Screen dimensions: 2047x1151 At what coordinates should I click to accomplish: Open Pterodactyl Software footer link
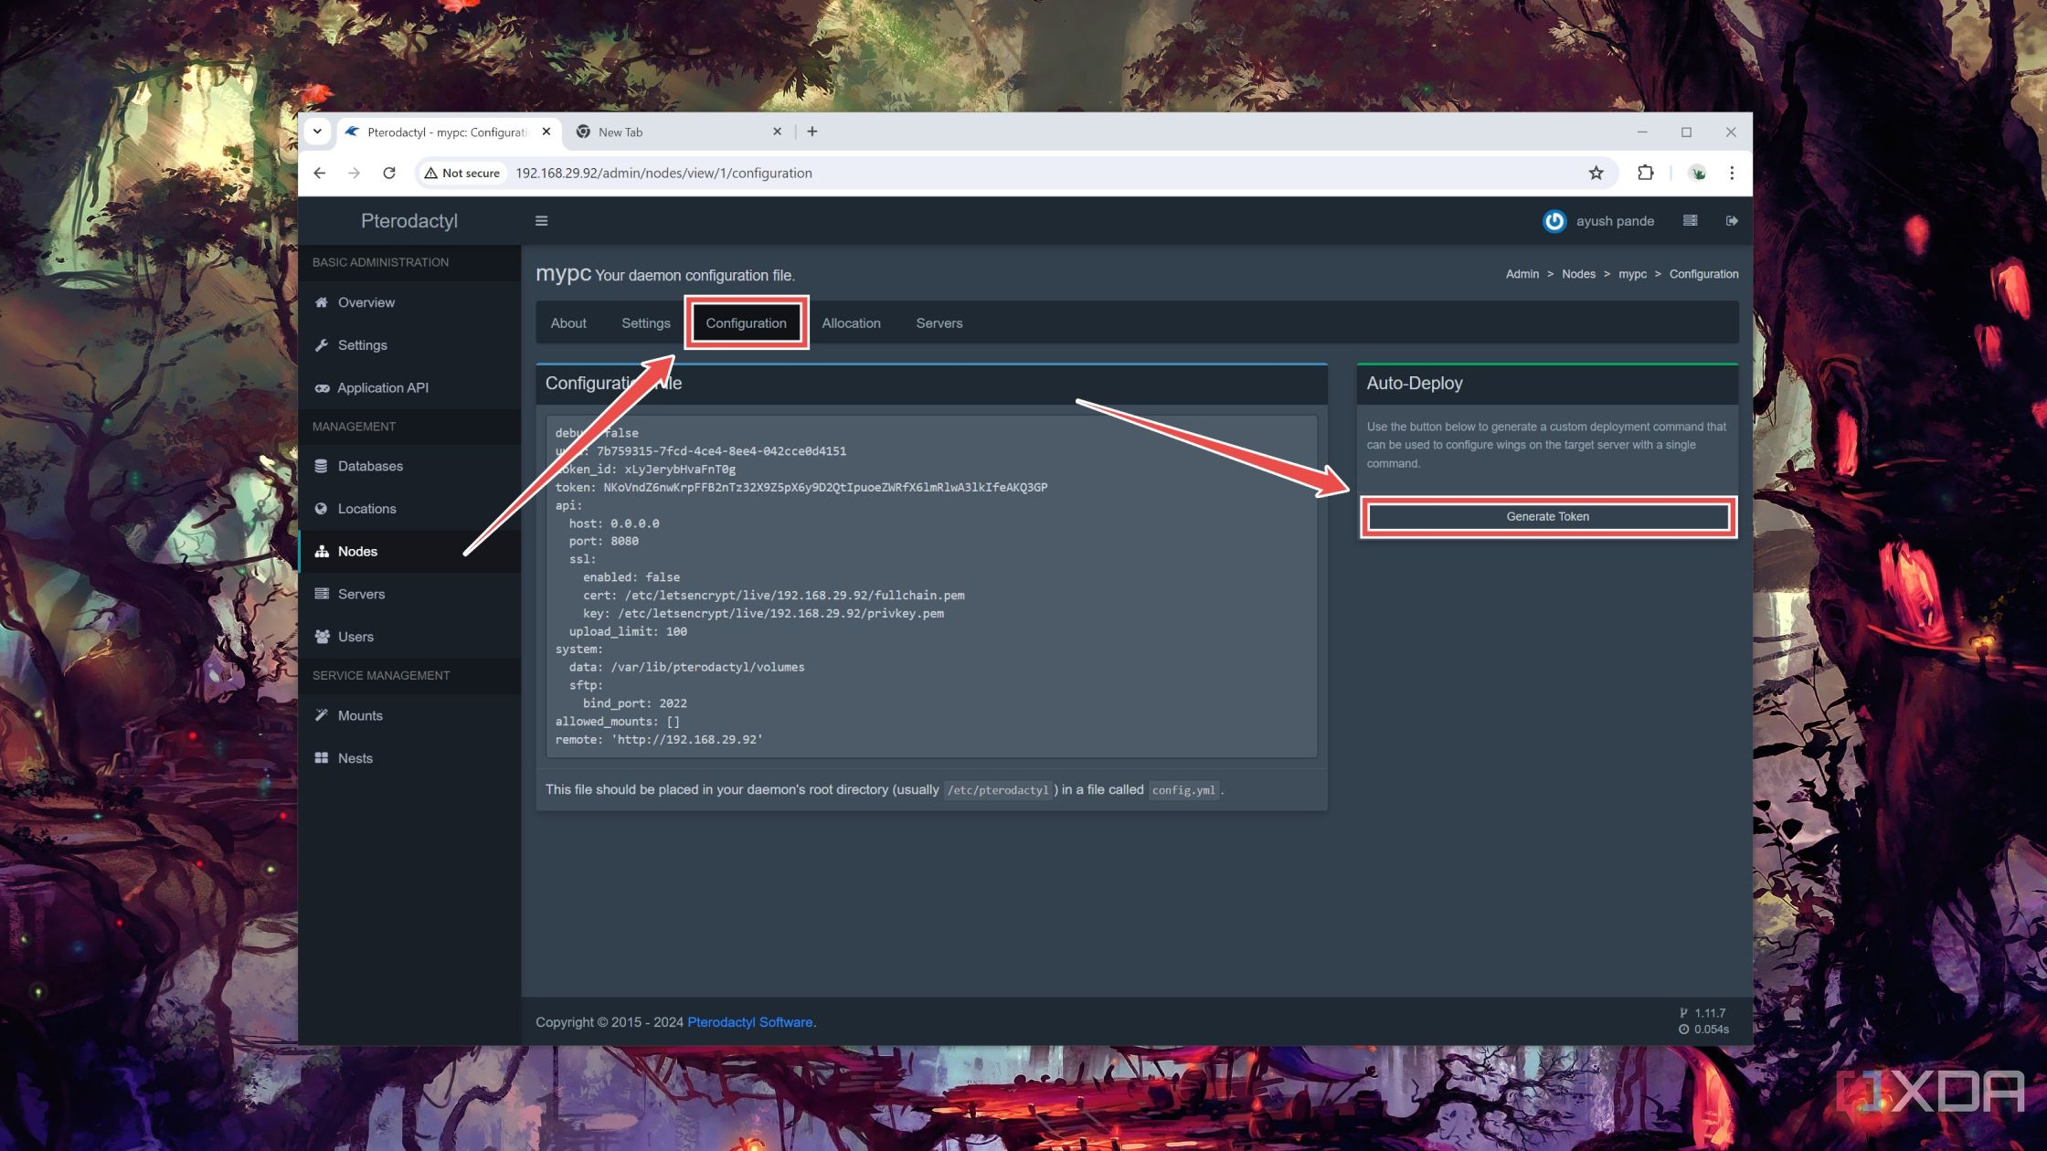pyautogui.click(x=749, y=1022)
